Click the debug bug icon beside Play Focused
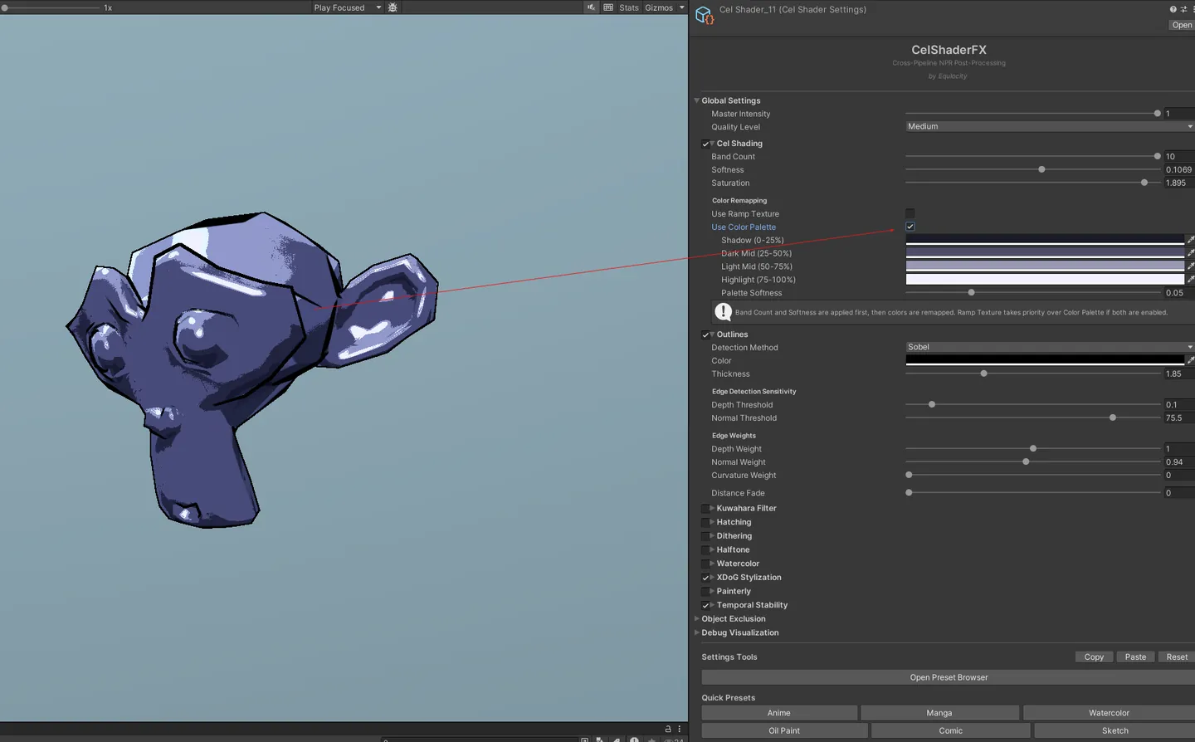Image resolution: width=1195 pixels, height=742 pixels. [393, 7]
